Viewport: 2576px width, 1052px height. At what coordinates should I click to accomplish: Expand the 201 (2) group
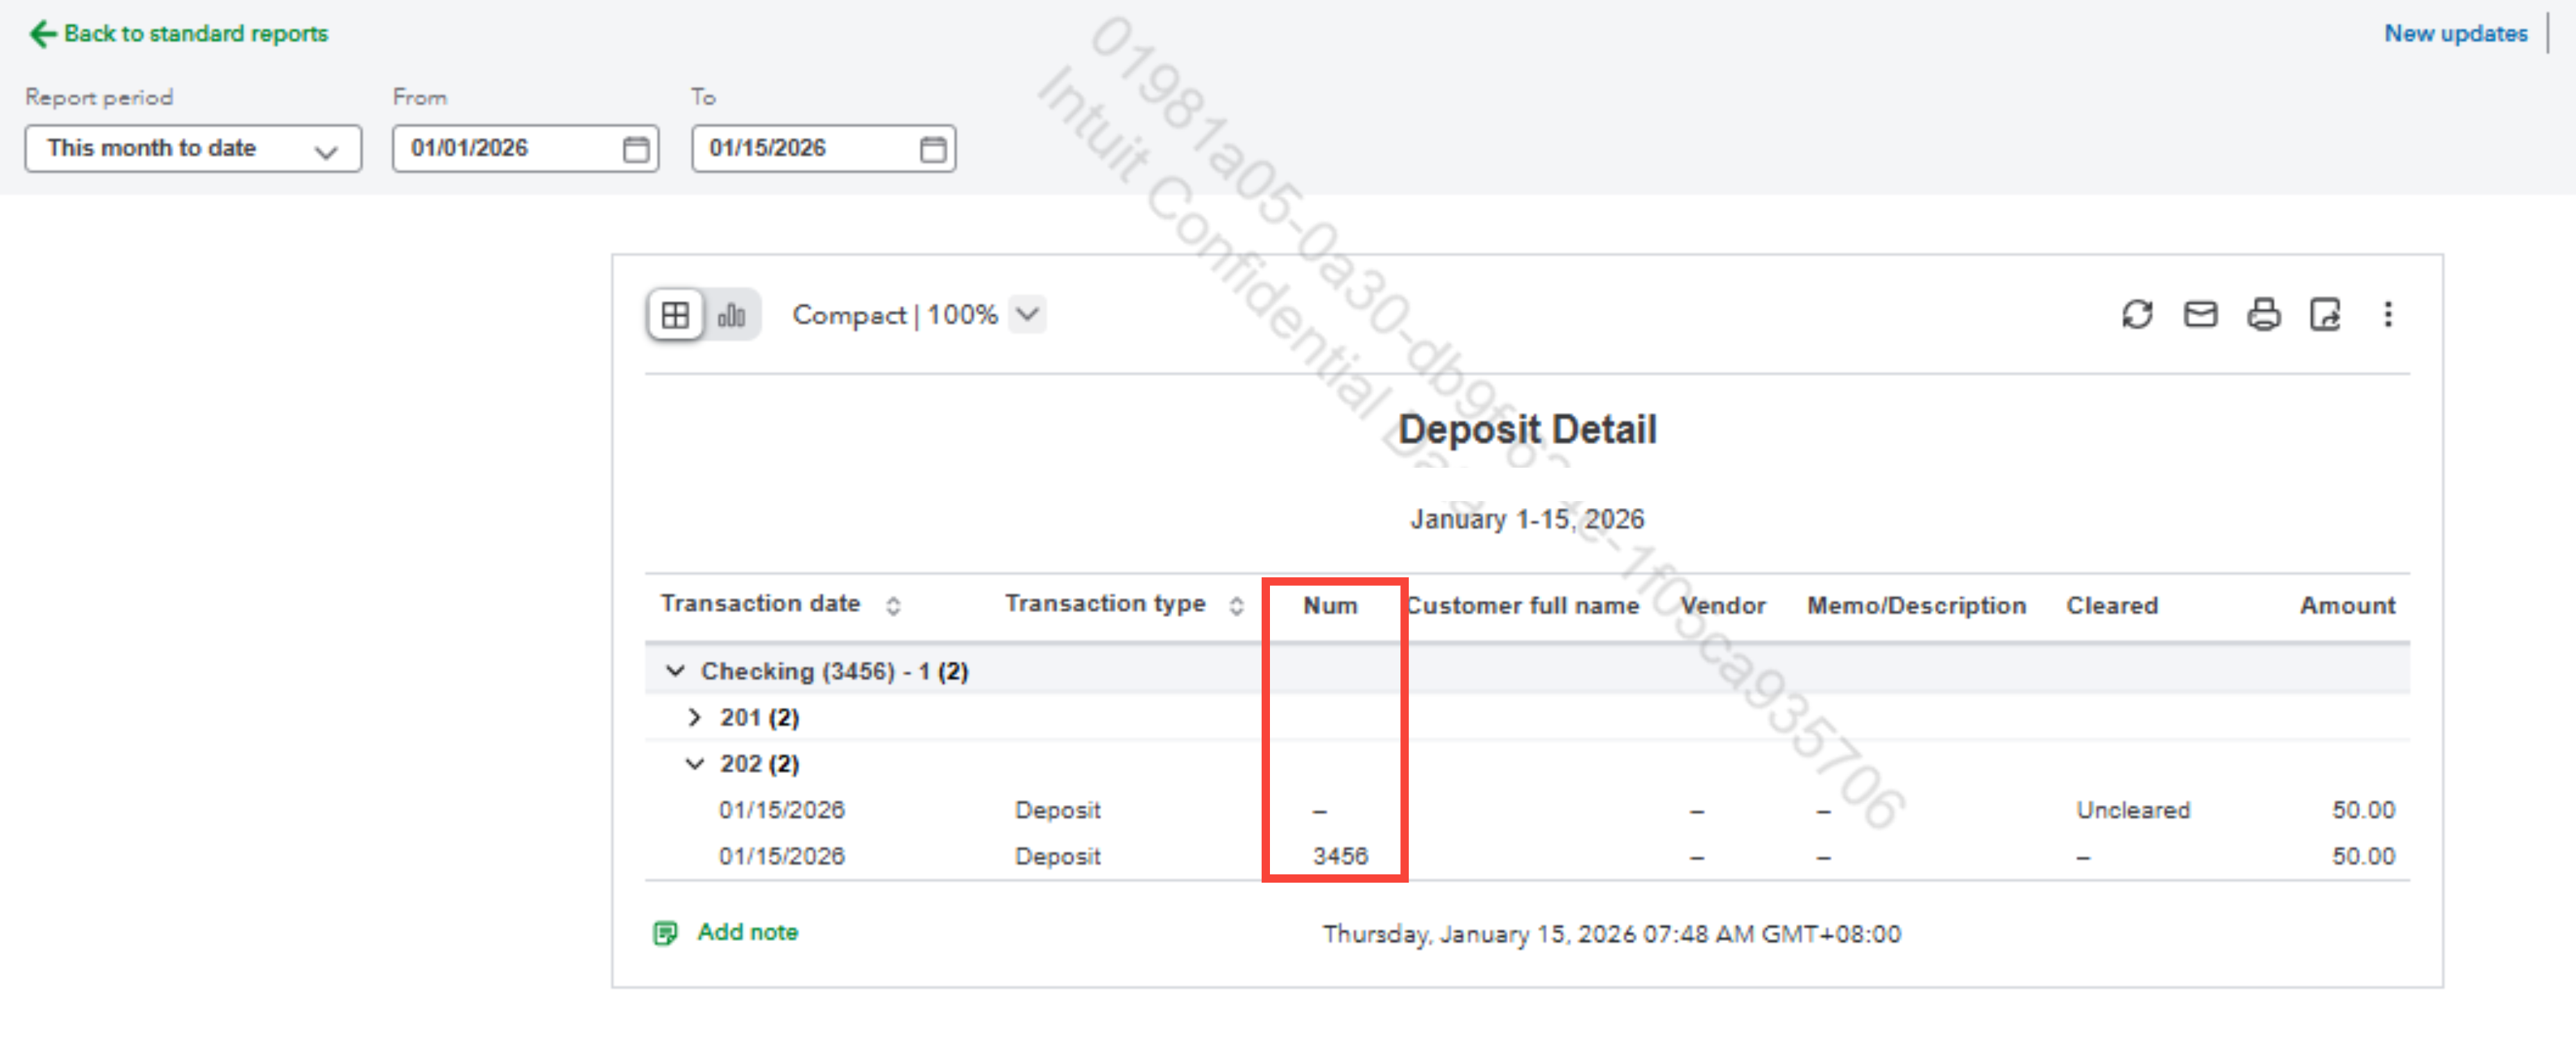[694, 717]
